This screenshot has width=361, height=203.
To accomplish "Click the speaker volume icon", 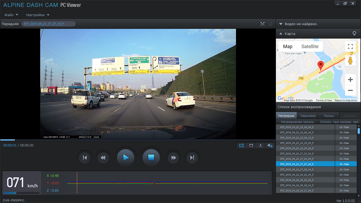I will click(270, 145).
